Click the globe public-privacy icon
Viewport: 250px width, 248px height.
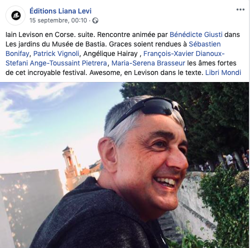95,20
